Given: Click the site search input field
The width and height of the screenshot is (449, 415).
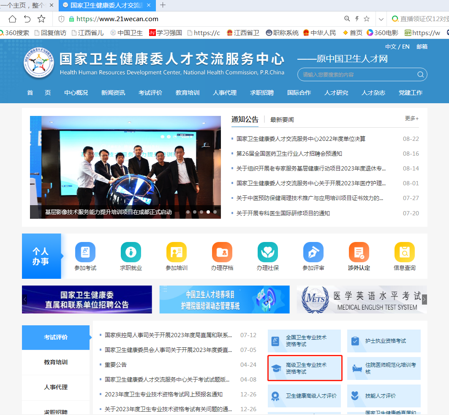Looking at the screenshot, I should pos(357,75).
